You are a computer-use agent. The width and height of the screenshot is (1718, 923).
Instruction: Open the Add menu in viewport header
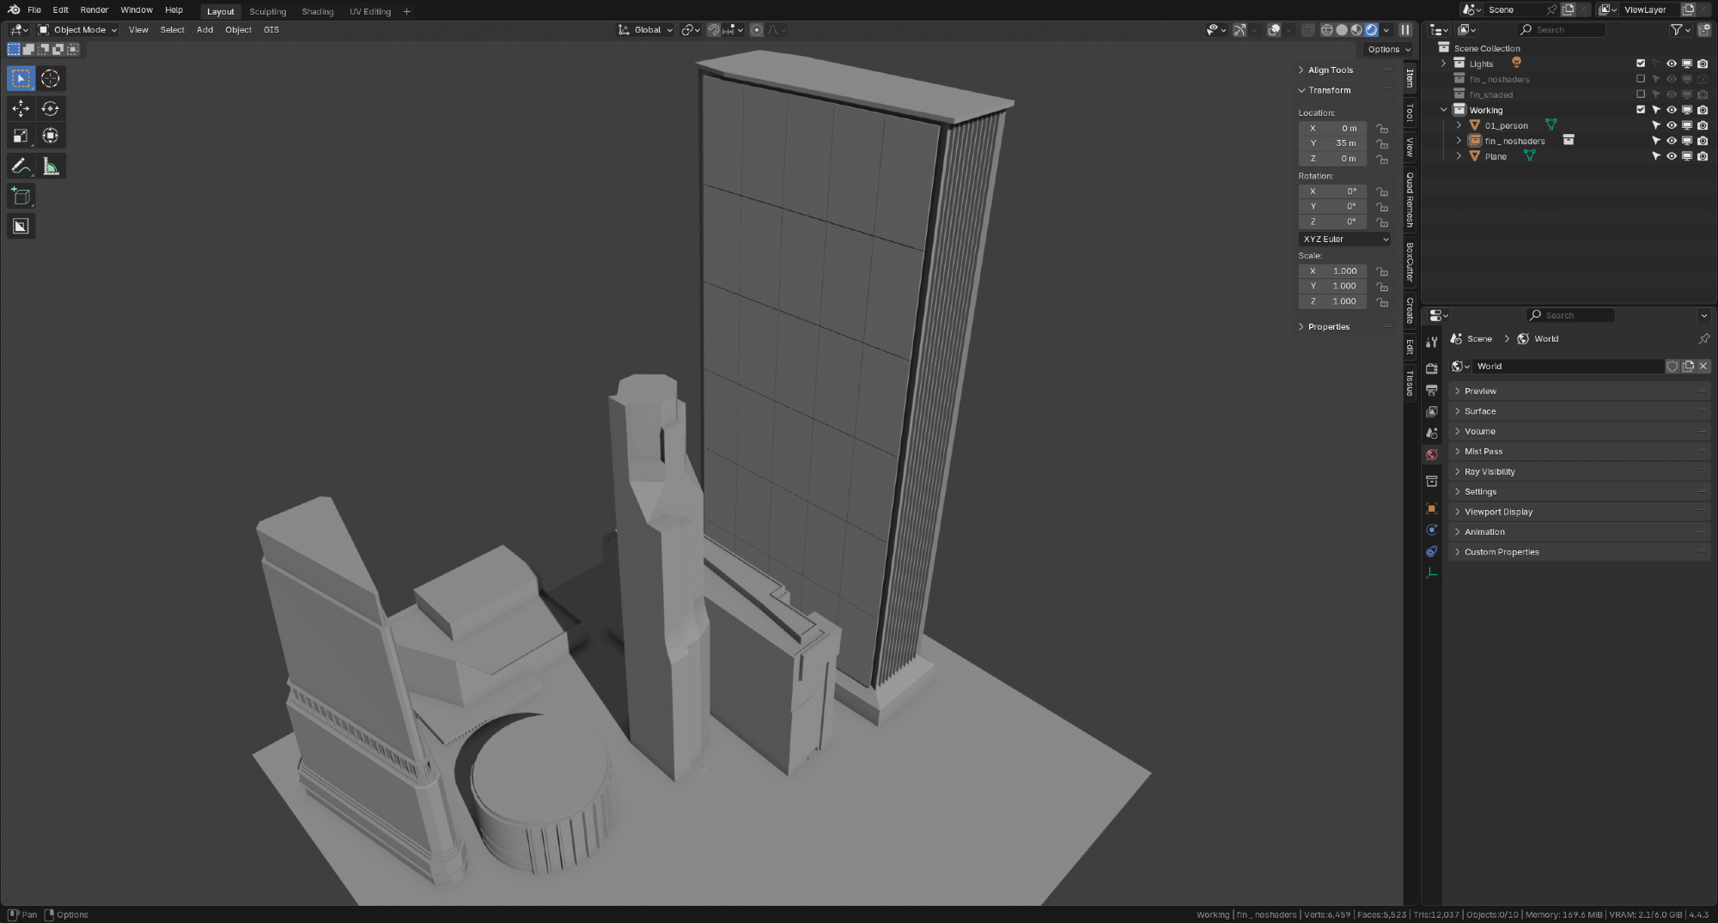pyautogui.click(x=204, y=30)
